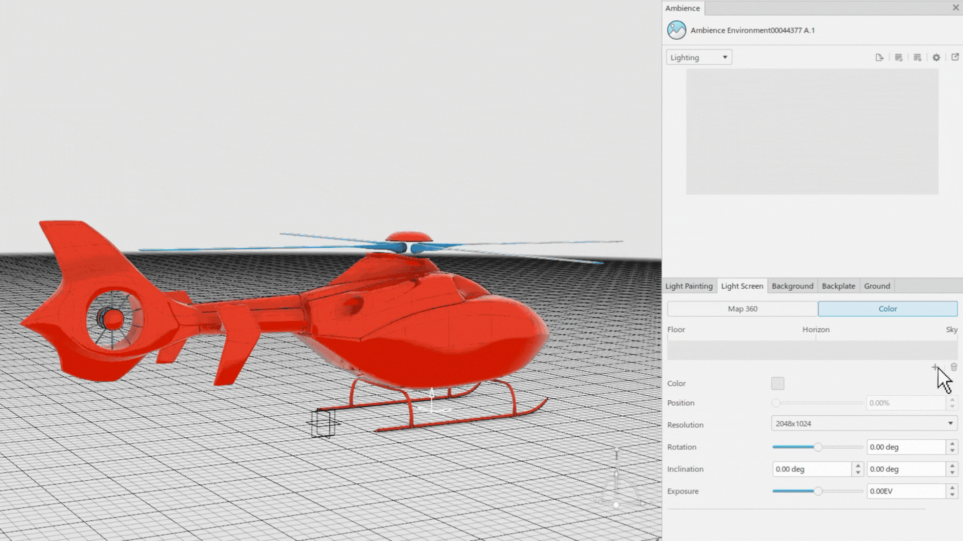Click the 'Ambience Environment00044377 A.1' title text
This screenshot has height=541, width=963.
752,30
